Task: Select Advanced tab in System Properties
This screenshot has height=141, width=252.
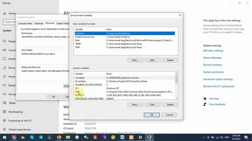Action: point(50,23)
